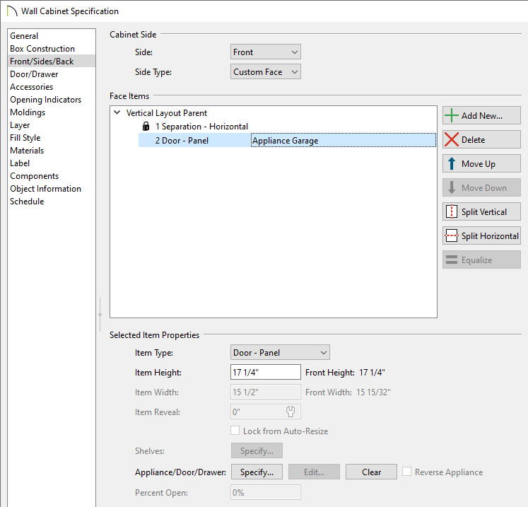Toggle Lock from Auto-Resize checkbox
The image size is (528, 507).
(235, 431)
